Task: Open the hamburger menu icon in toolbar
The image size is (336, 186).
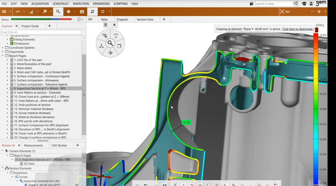Action: tap(4, 12)
